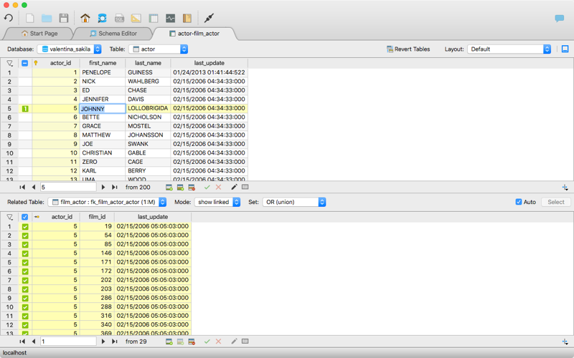Toggle the selection marker for JOHNNY row
Viewport: 574px width, 358px height.
(25, 109)
